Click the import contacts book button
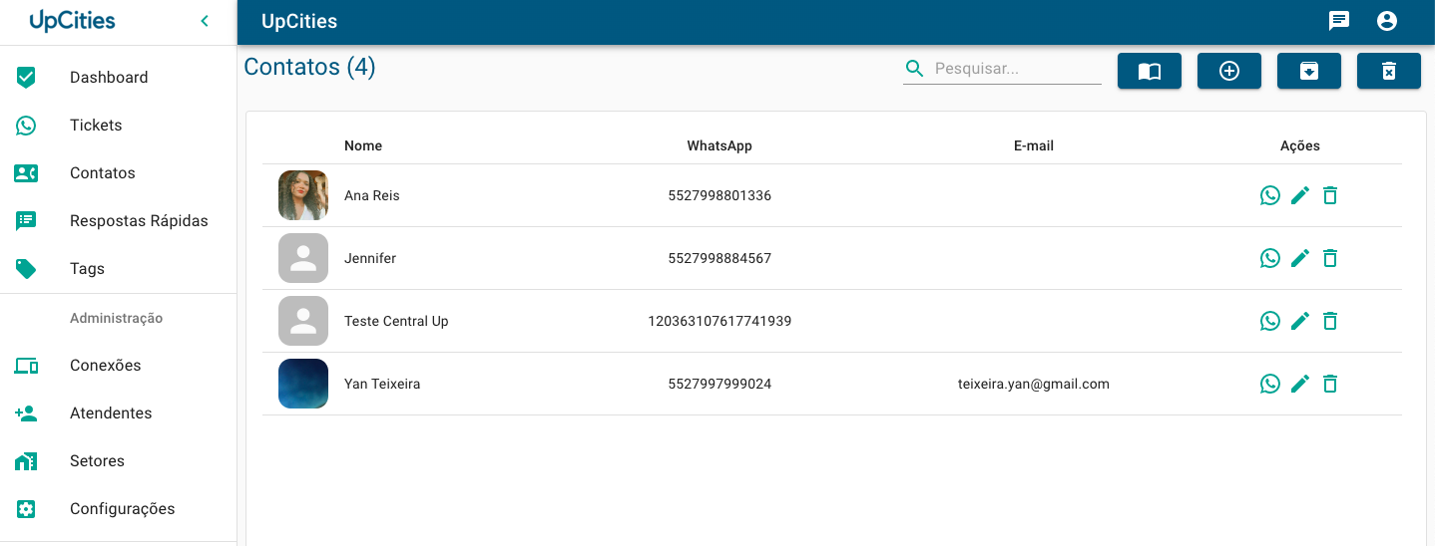 1150,71
